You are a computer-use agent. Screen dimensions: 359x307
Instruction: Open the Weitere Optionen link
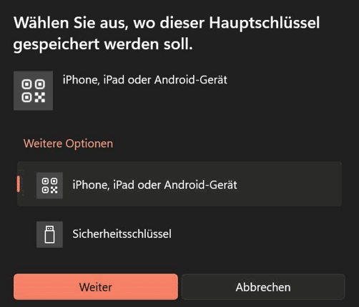[x=68, y=144]
